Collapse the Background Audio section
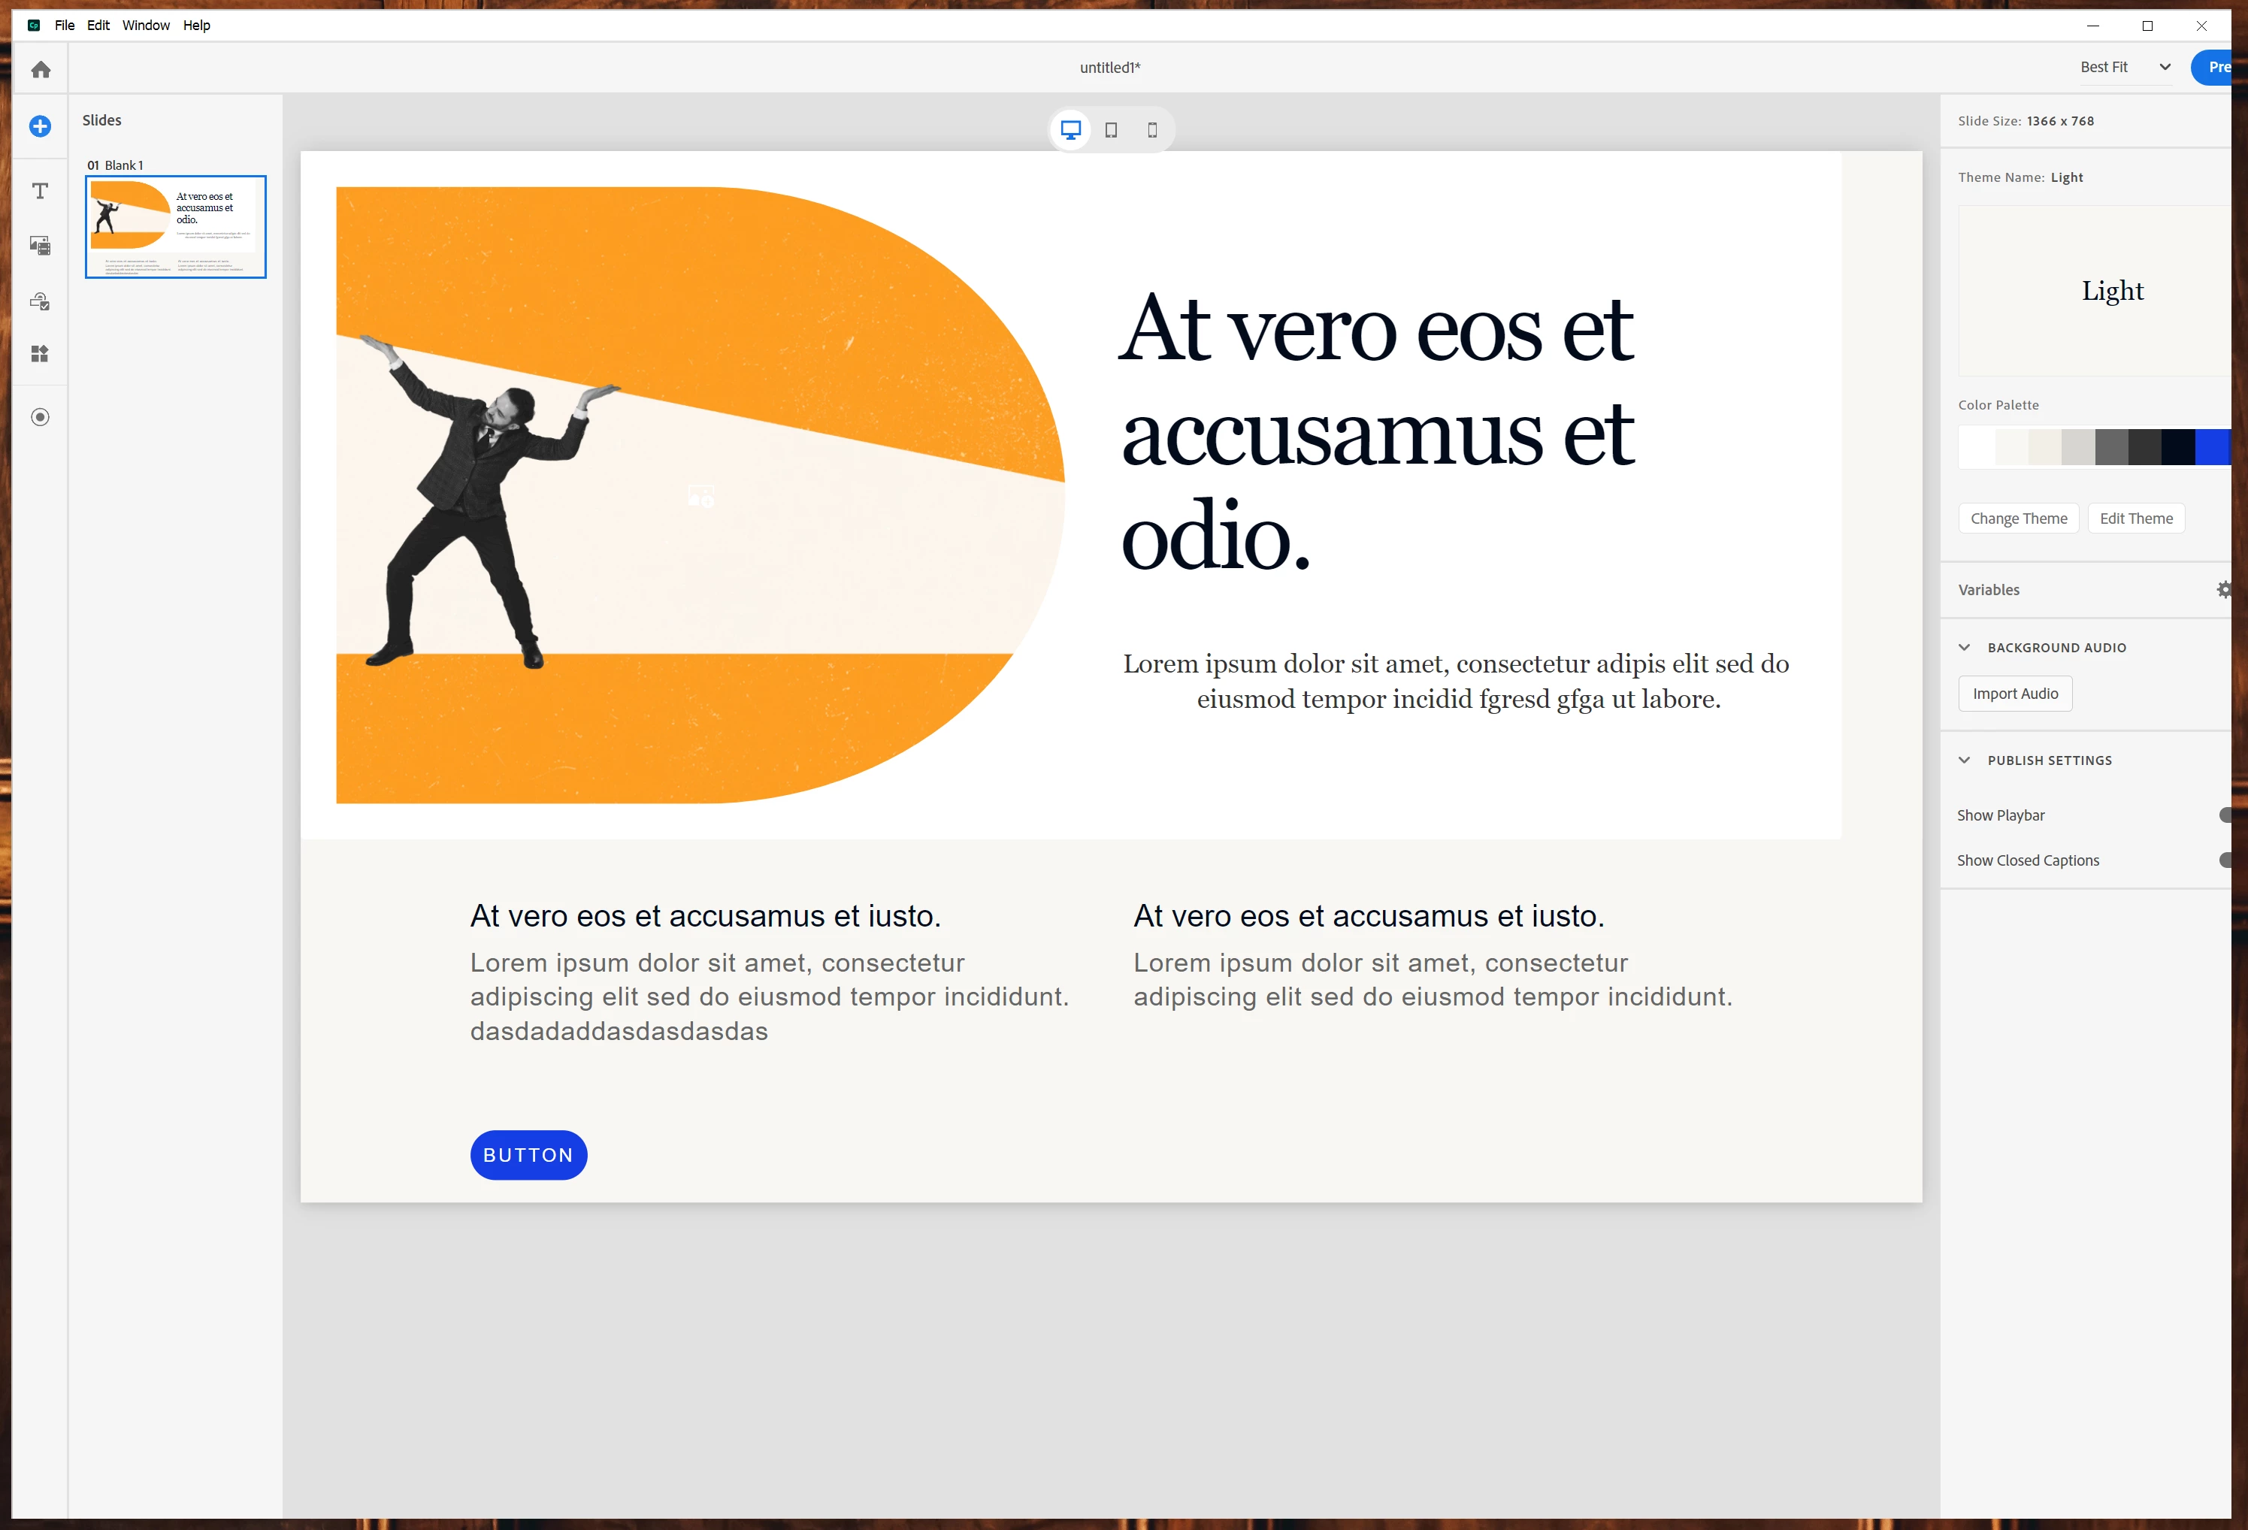The width and height of the screenshot is (2248, 1530). pos(1965,648)
